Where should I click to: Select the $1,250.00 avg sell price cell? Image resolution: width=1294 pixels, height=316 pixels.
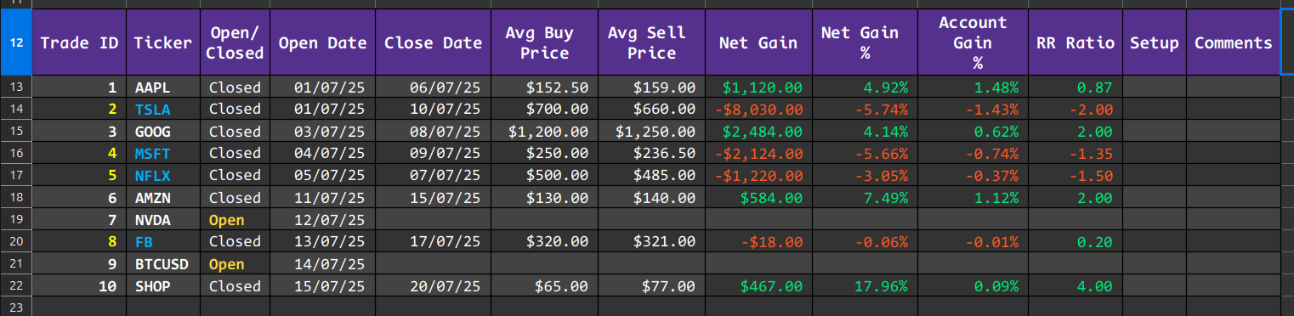(x=651, y=132)
